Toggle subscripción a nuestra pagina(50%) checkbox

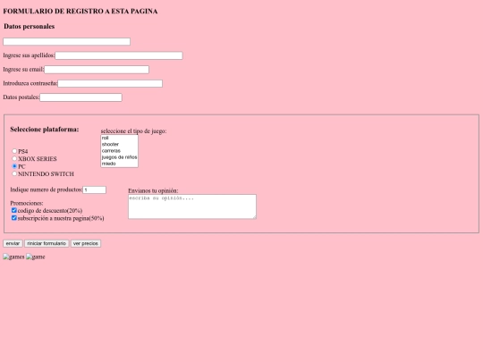(13, 218)
